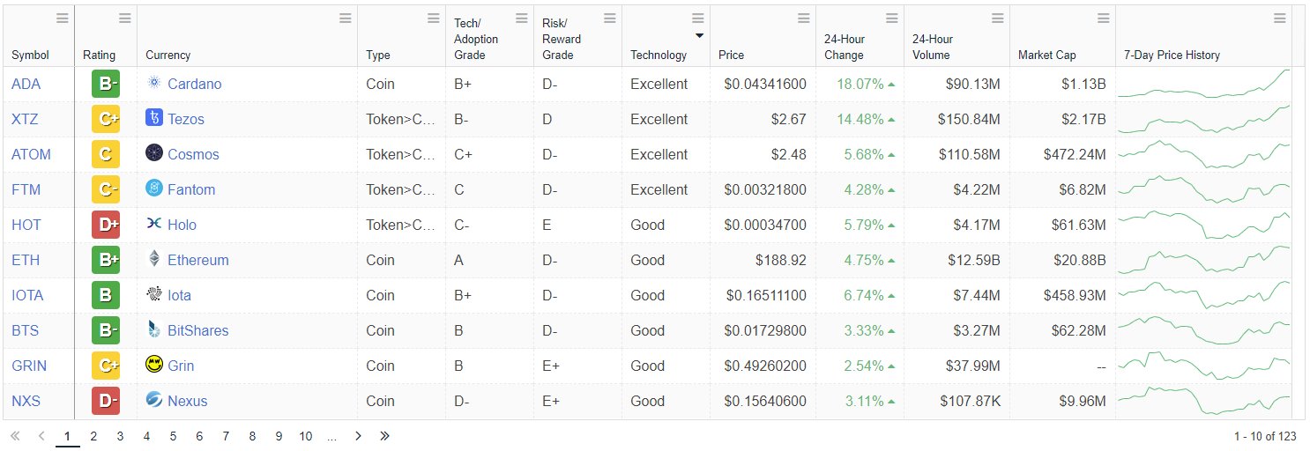Open the Tezos currency link
Screen dimensions: 1310x451
click(185, 119)
